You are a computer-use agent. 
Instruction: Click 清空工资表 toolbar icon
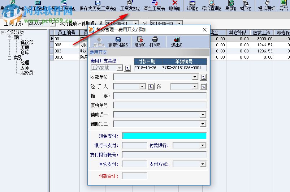[x=155, y=3]
